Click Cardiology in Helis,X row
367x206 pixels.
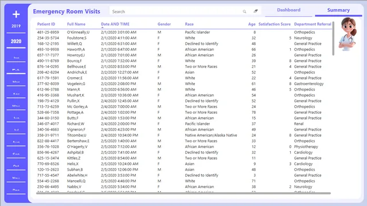[x=303, y=164]
